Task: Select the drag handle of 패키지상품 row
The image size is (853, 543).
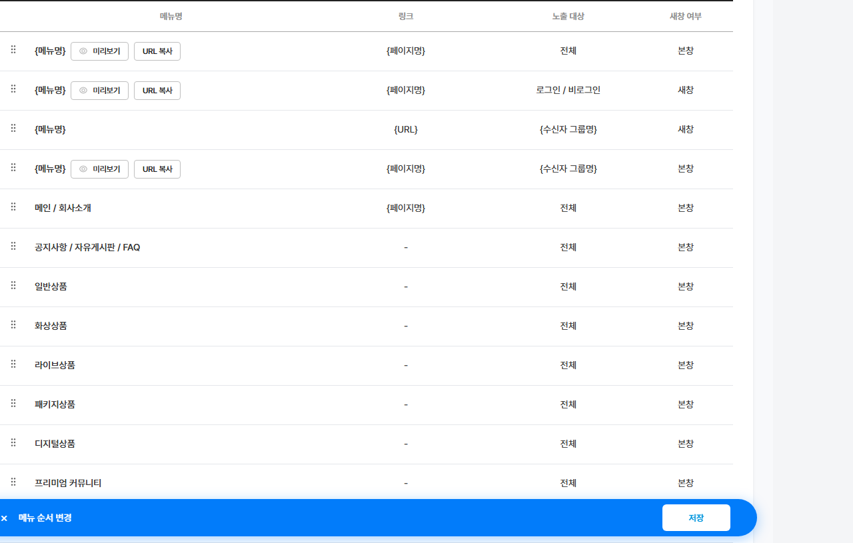Action: 13,404
